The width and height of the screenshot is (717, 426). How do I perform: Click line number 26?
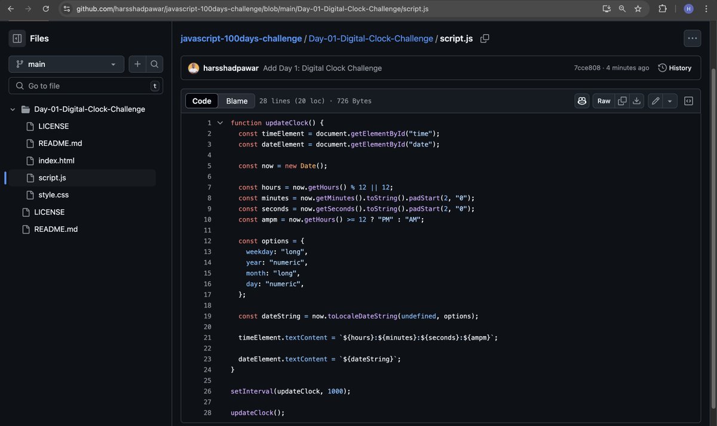coord(207,391)
